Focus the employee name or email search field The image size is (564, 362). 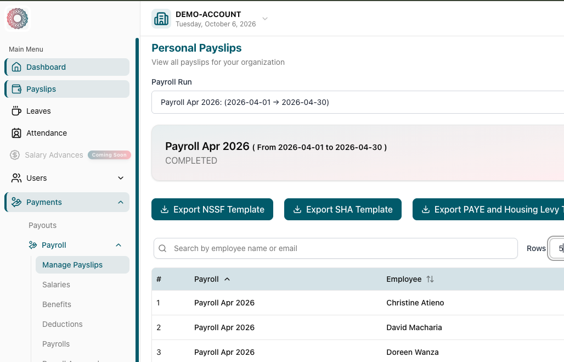tap(336, 248)
